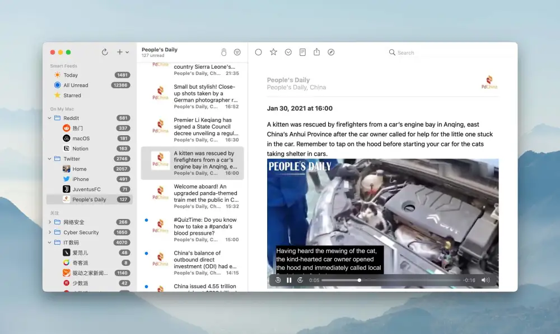Click the video progress slider
Image resolution: width=560 pixels, height=334 pixels.
pos(391,280)
